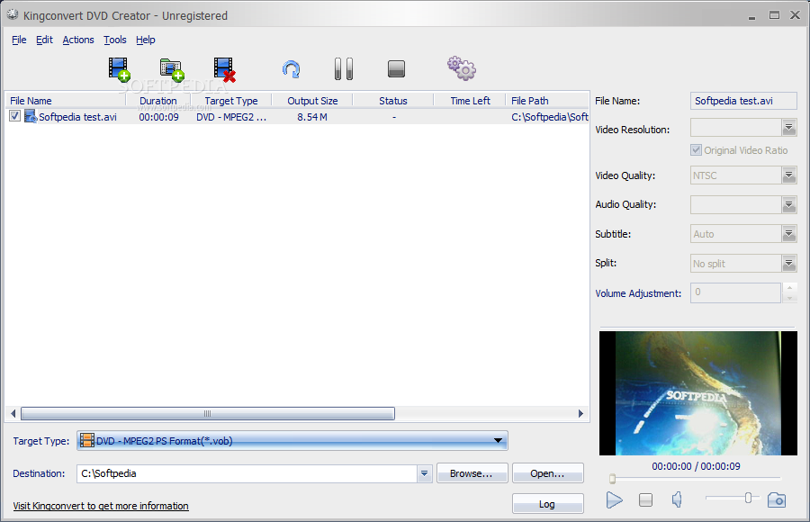Click the File Name text field
The image size is (810, 522).
(743, 101)
